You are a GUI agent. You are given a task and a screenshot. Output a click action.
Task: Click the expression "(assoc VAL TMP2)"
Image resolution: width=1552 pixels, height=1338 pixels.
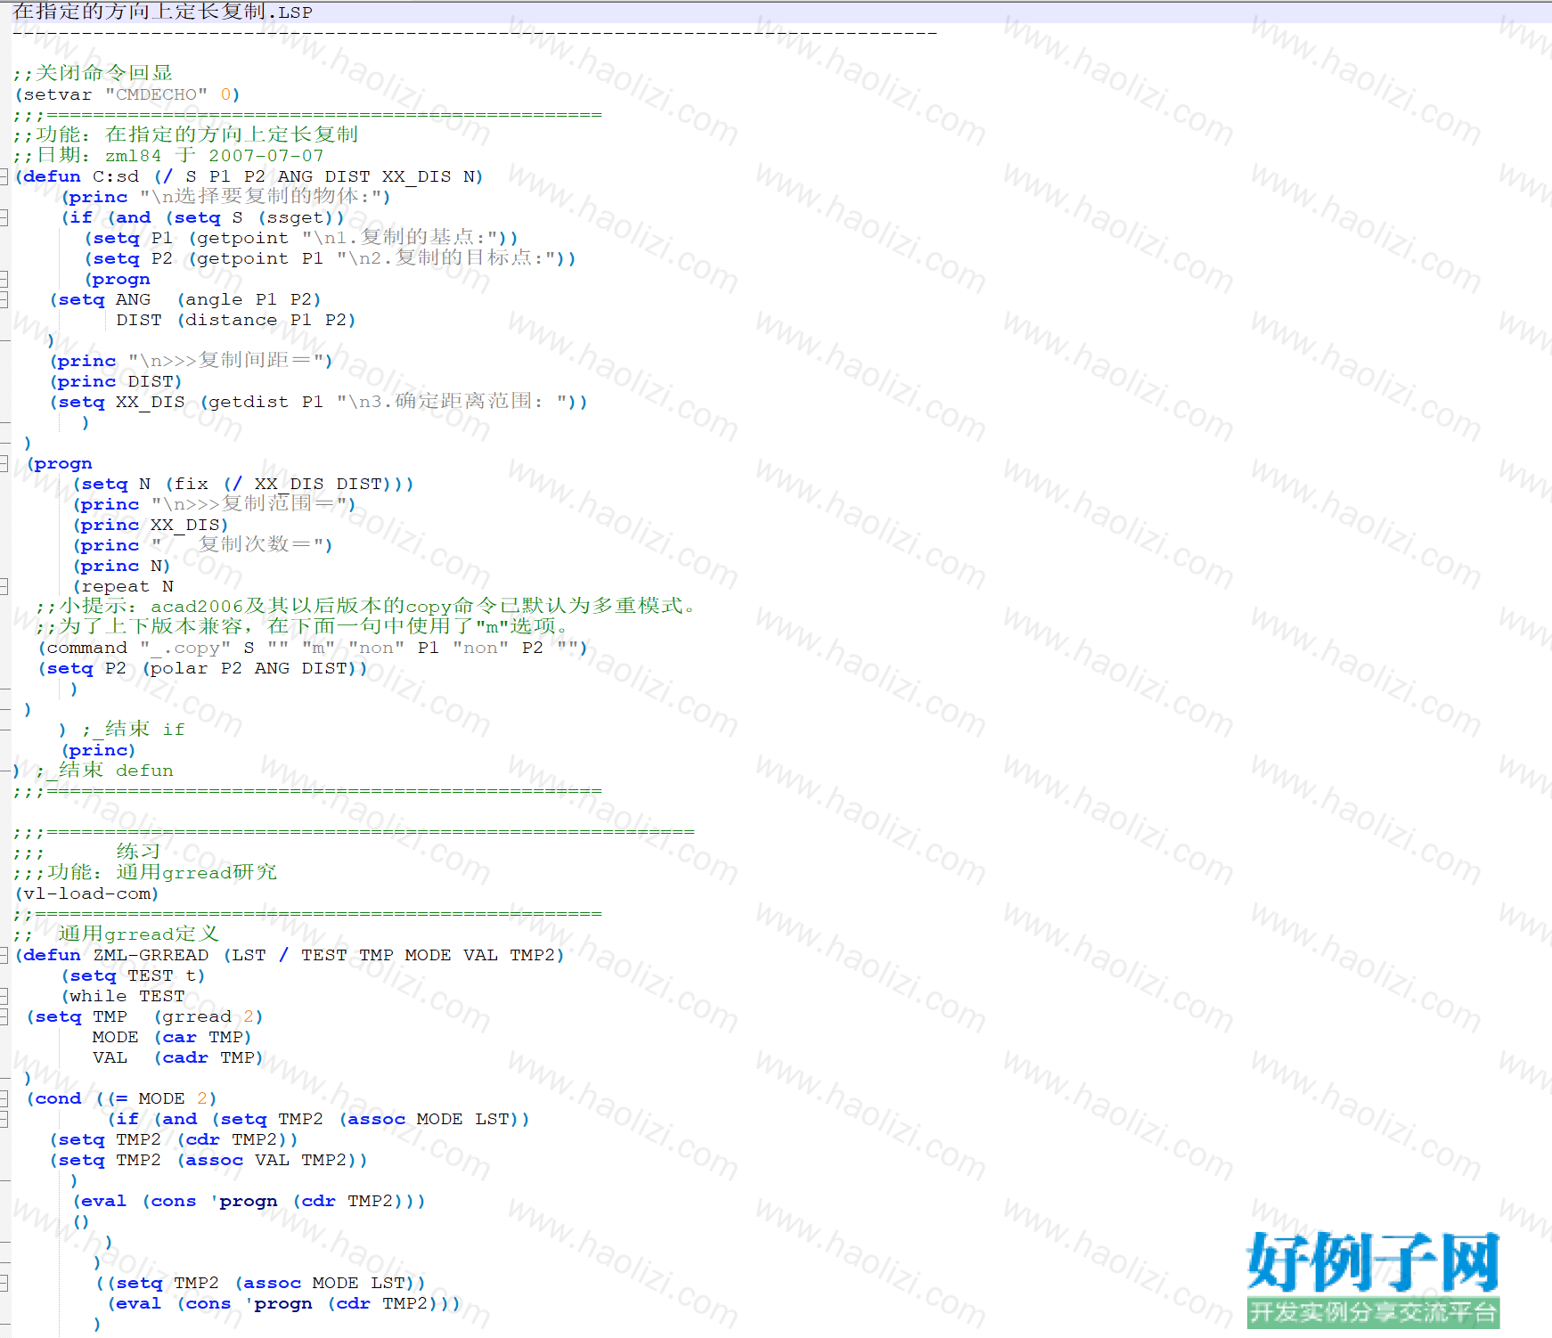[266, 1160]
